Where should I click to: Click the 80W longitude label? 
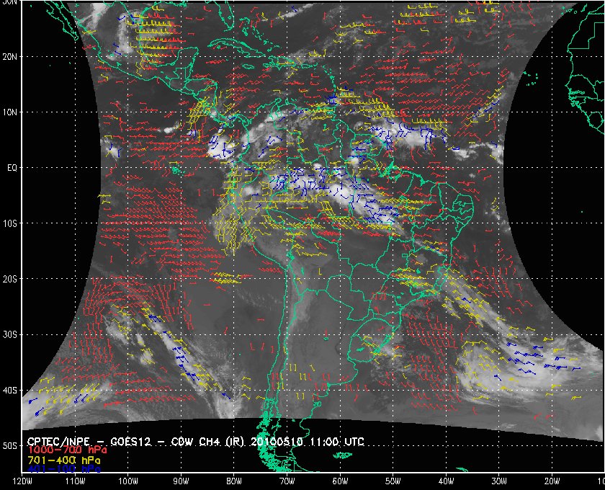pyautogui.click(x=234, y=481)
